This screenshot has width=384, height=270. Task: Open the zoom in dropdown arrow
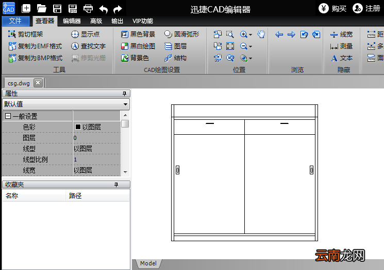pos(251,34)
